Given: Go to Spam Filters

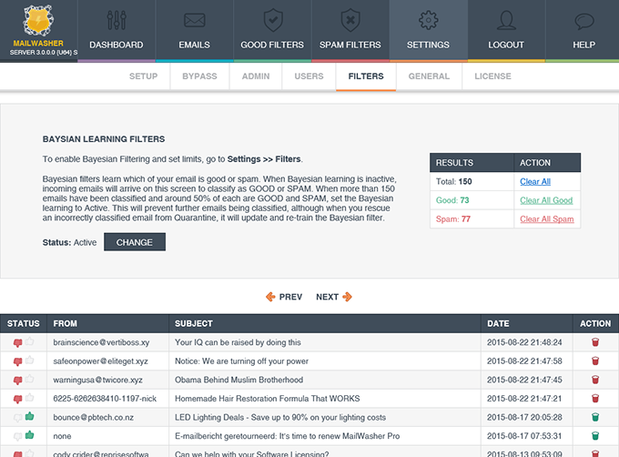Looking at the screenshot, I should click(350, 31).
